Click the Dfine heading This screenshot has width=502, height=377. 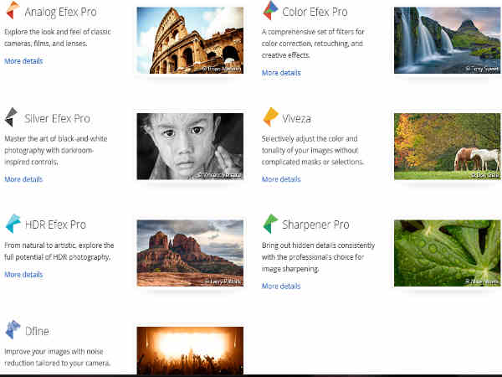(37, 331)
